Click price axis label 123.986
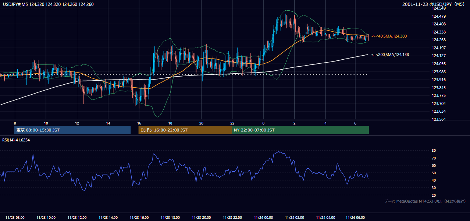470x221 pixels. tap(438, 72)
